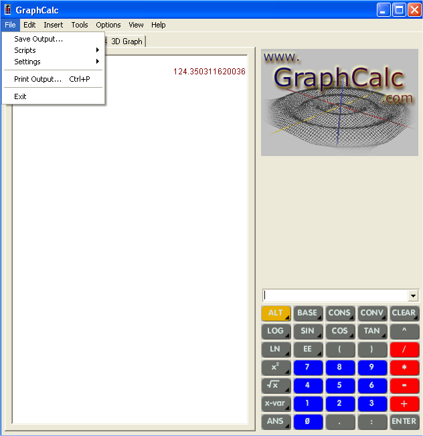This screenshot has width=423, height=436.
Task: Click the expression input field
Action: coord(335,295)
